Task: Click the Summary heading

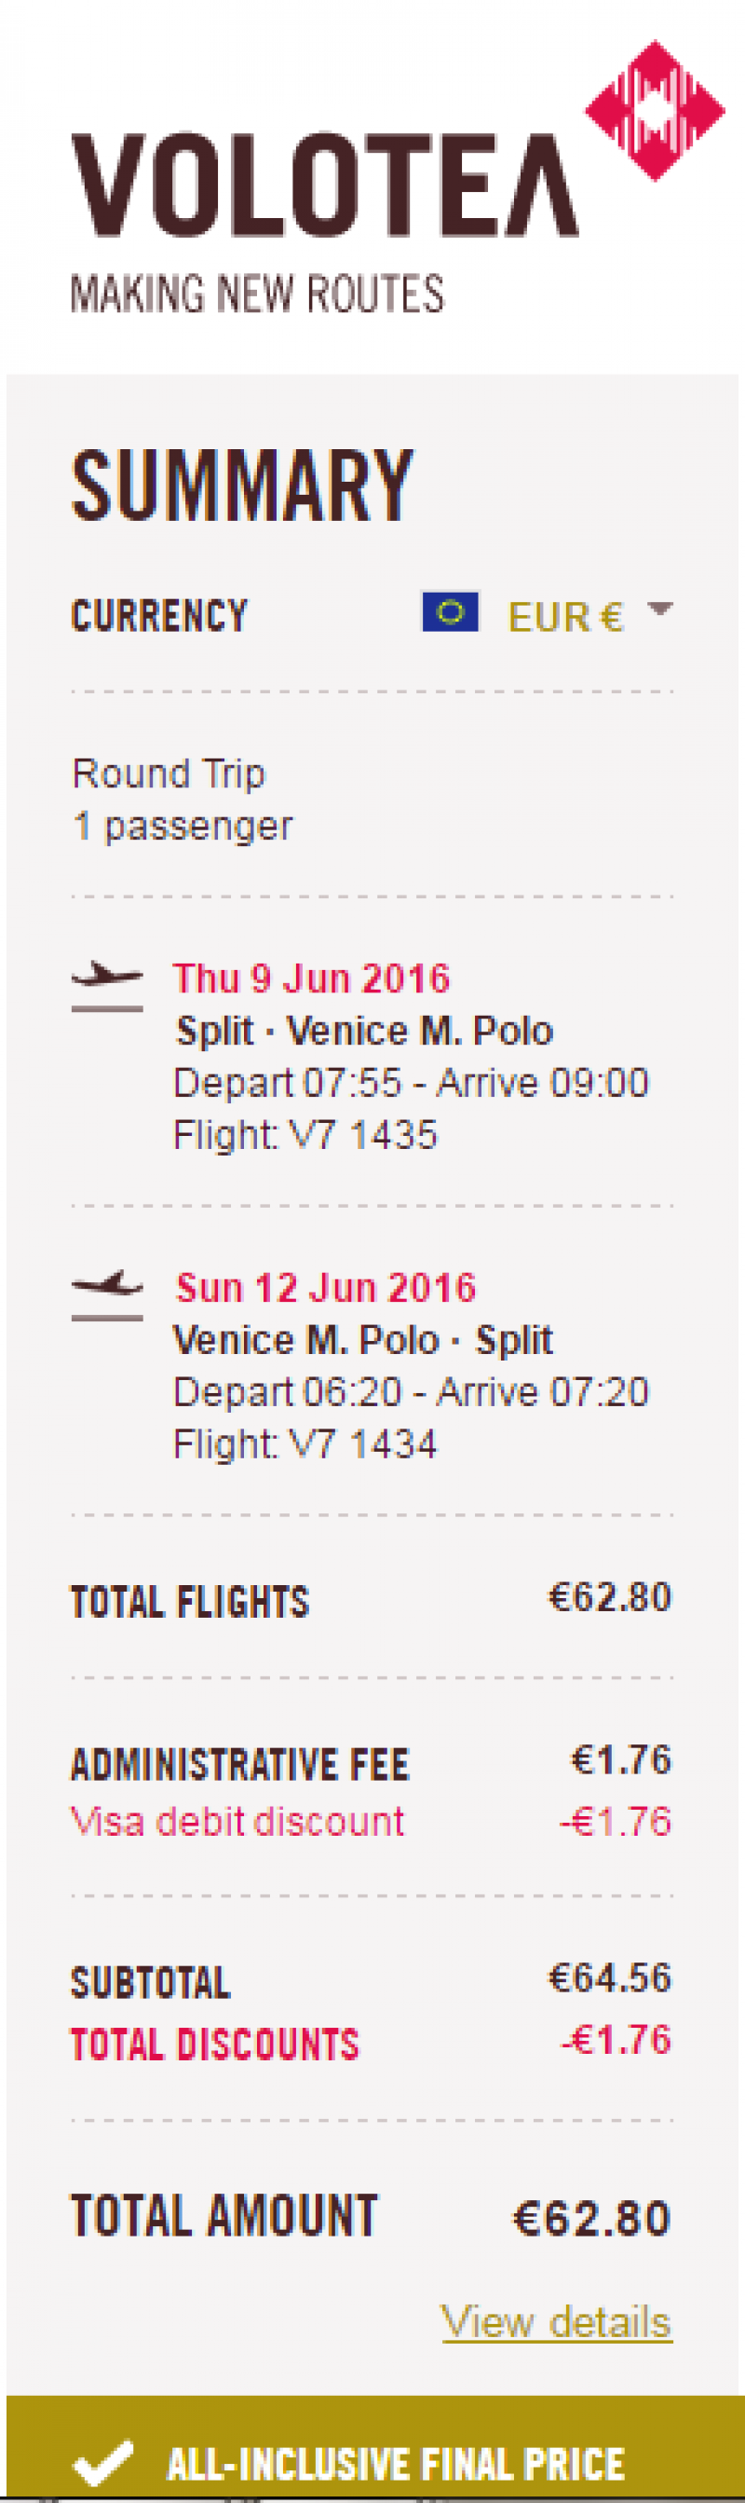Action: pyautogui.click(x=242, y=485)
